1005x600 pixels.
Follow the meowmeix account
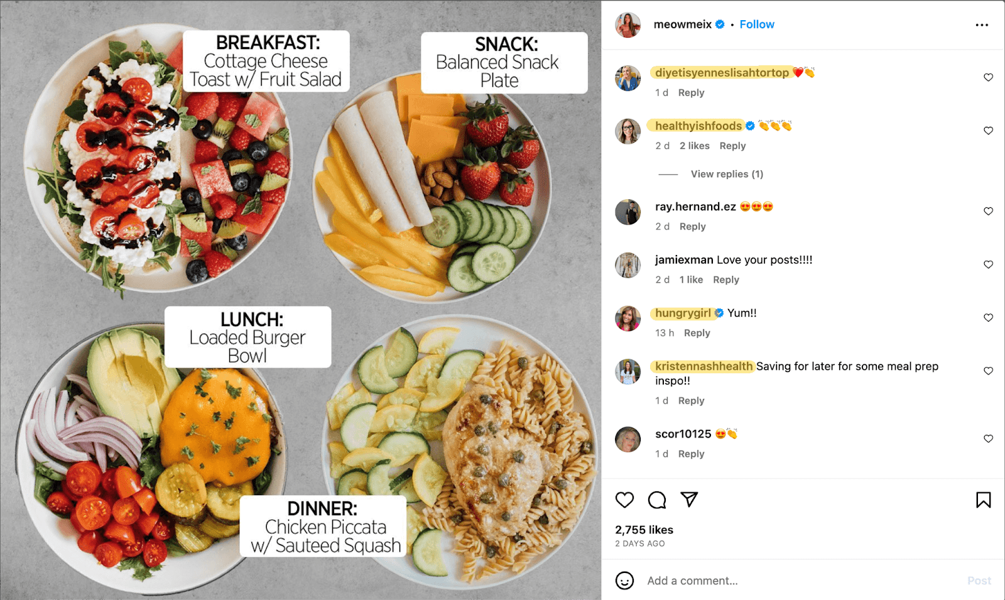757,25
